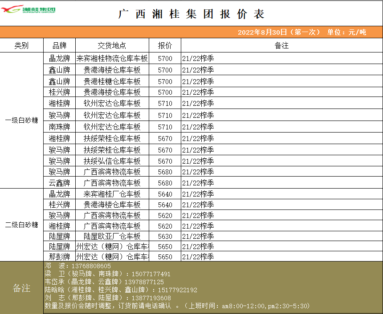Select the 贵港桂糖仓库车板 delivery cell
383x314 pixels.
pyautogui.click(x=112, y=81)
